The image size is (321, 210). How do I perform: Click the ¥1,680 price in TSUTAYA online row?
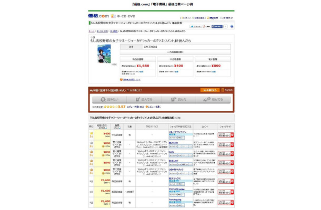(105, 191)
